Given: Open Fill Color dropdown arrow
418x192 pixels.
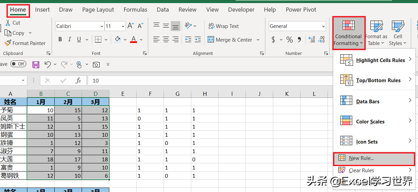Looking at the screenshot, I should [125, 40].
